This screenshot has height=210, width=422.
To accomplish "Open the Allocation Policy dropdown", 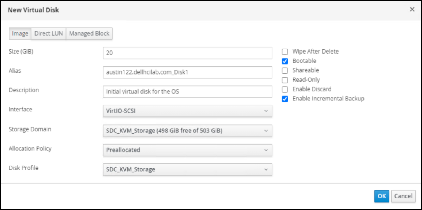I will [x=188, y=150].
